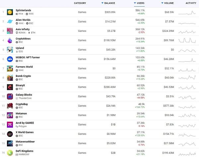Sort table by Volume column

point(170,3)
